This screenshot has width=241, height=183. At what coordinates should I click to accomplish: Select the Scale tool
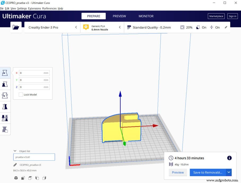5,84
